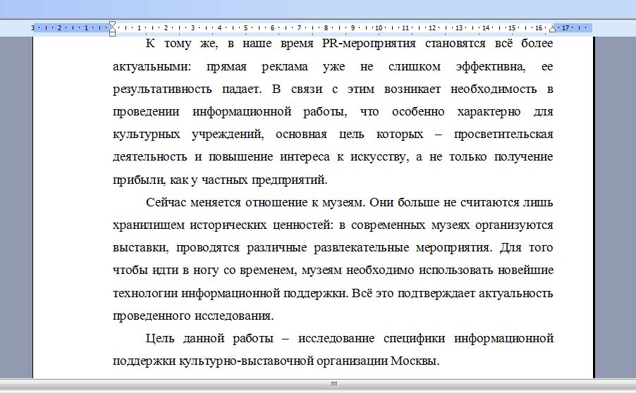Place cursor in "эффективна,"
Image resolution: width=636 pixels, height=393 pixels.
(x=490, y=66)
